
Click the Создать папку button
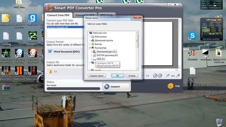point(97,76)
